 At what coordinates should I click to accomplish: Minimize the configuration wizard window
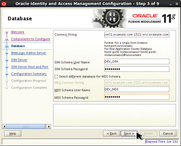(x=171, y=4)
